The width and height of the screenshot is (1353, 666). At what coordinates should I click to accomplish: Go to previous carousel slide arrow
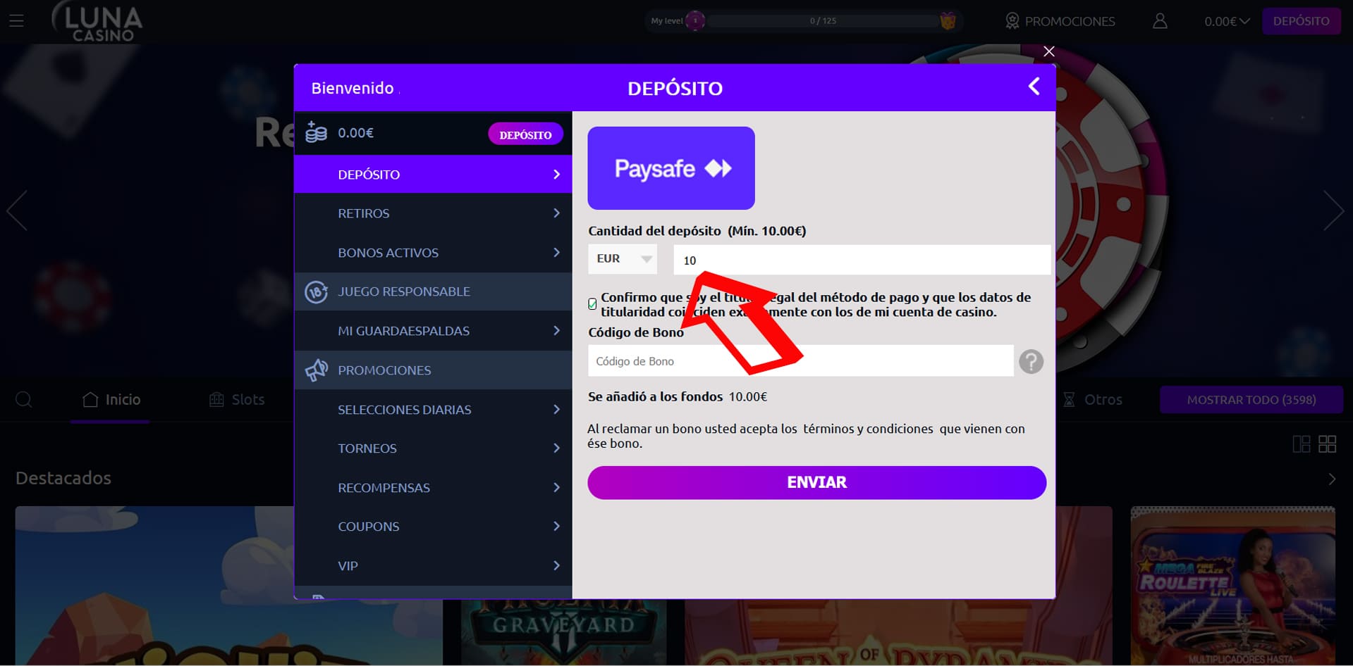coord(18,211)
